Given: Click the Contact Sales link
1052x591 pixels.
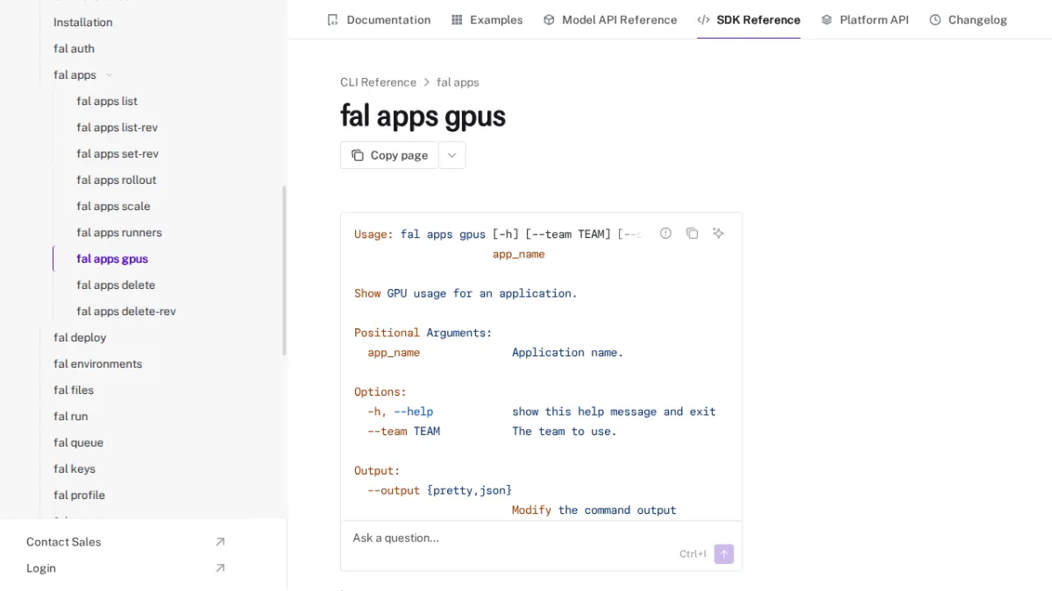Looking at the screenshot, I should click(x=63, y=542).
